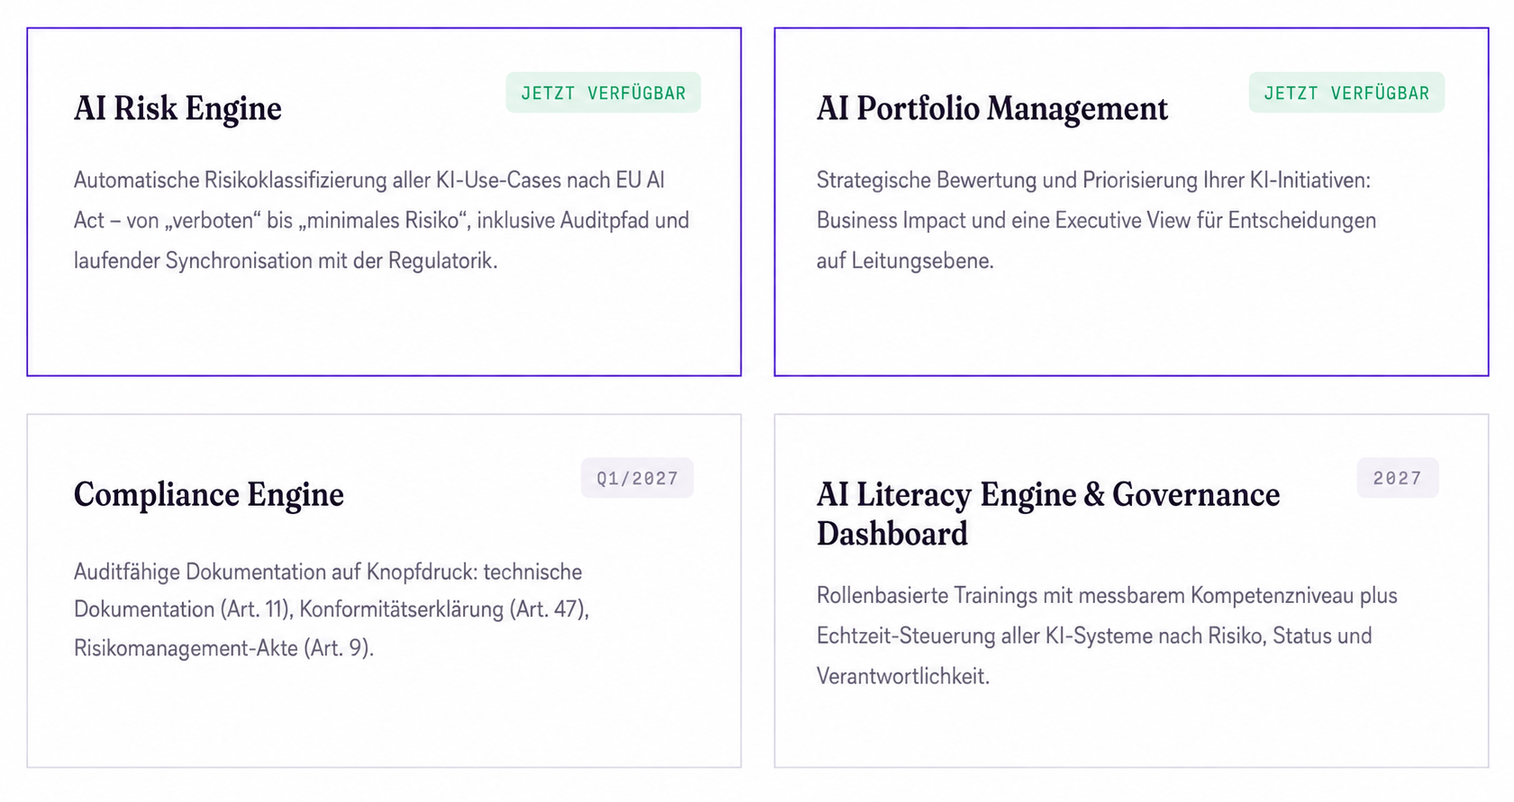The height and width of the screenshot is (802, 1514).
Task: Click the Auditfähige Dokumentation description paragraph
Action: 331,609
